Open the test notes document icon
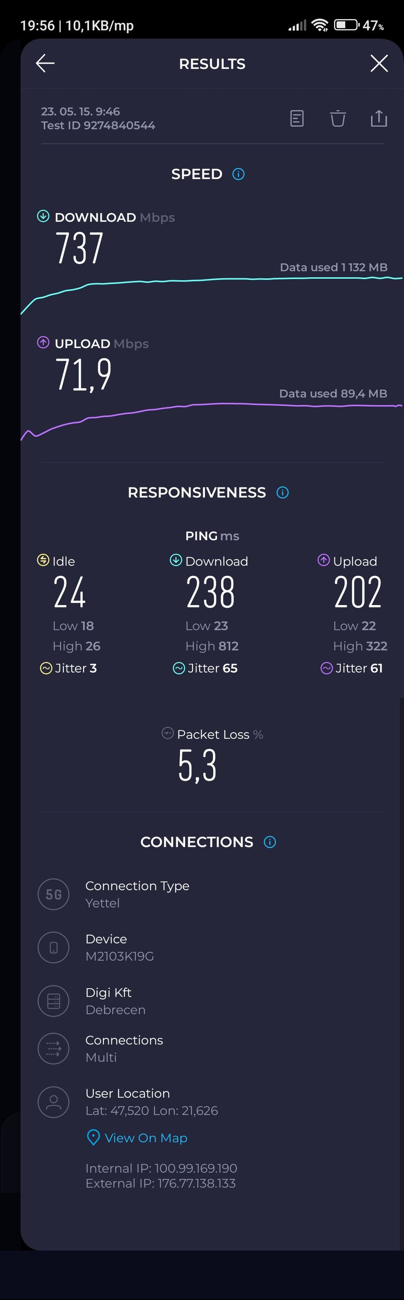The height and width of the screenshot is (1300, 404). pyautogui.click(x=297, y=119)
